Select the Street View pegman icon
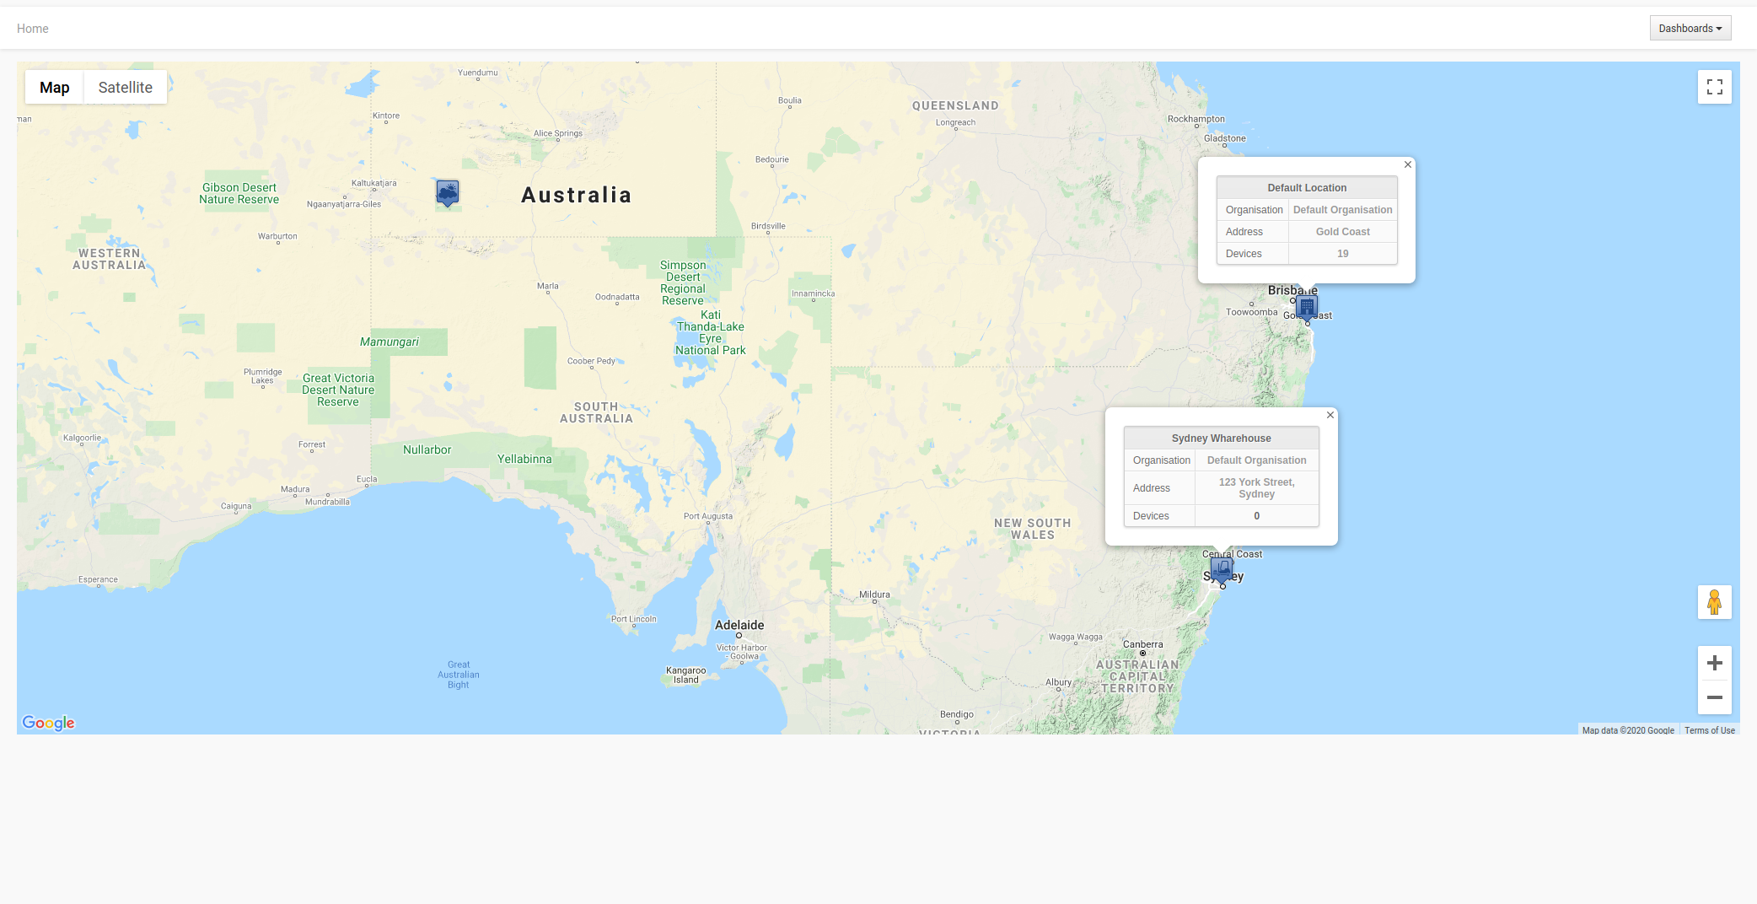Image resolution: width=1757 pixels, height=904 pixels. click(x=1714, y=602)
